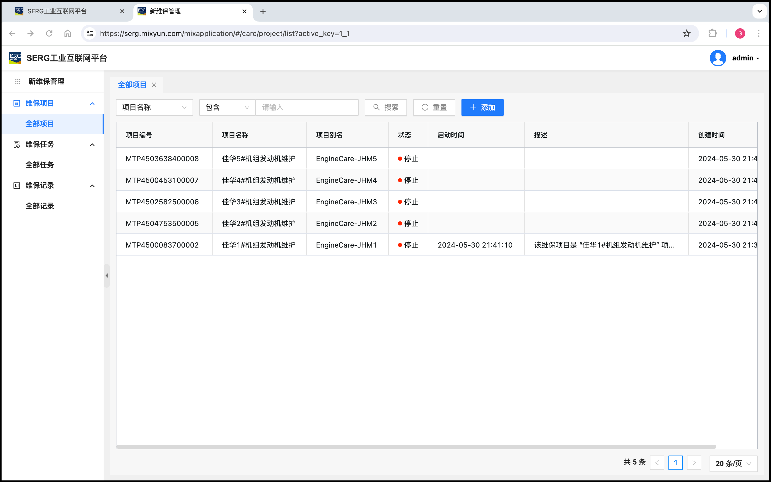This screenshot has width=771, height=482.
Task: Click the 维保项目 list icon in sidebar
Action: [x=16, y=103]
